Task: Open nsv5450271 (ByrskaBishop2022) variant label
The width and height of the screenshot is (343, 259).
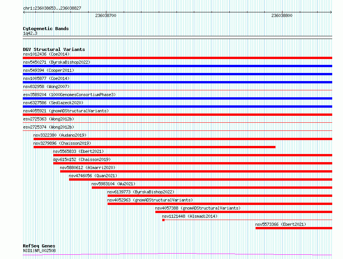Action: (x=57, y=62)
